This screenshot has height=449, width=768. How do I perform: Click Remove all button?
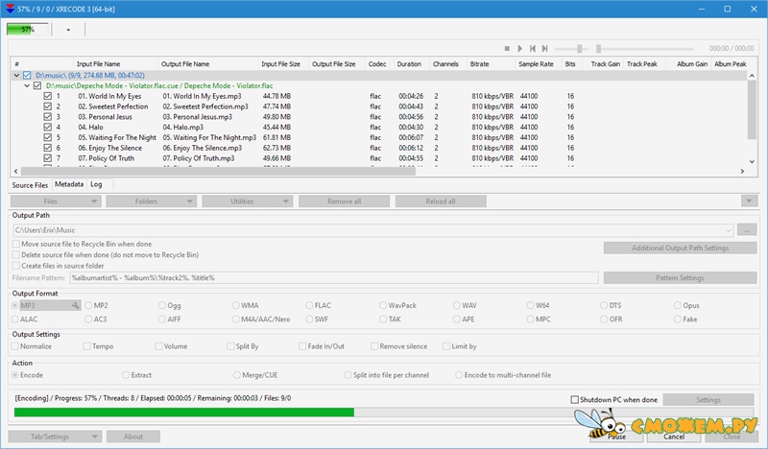pos(345,201)
